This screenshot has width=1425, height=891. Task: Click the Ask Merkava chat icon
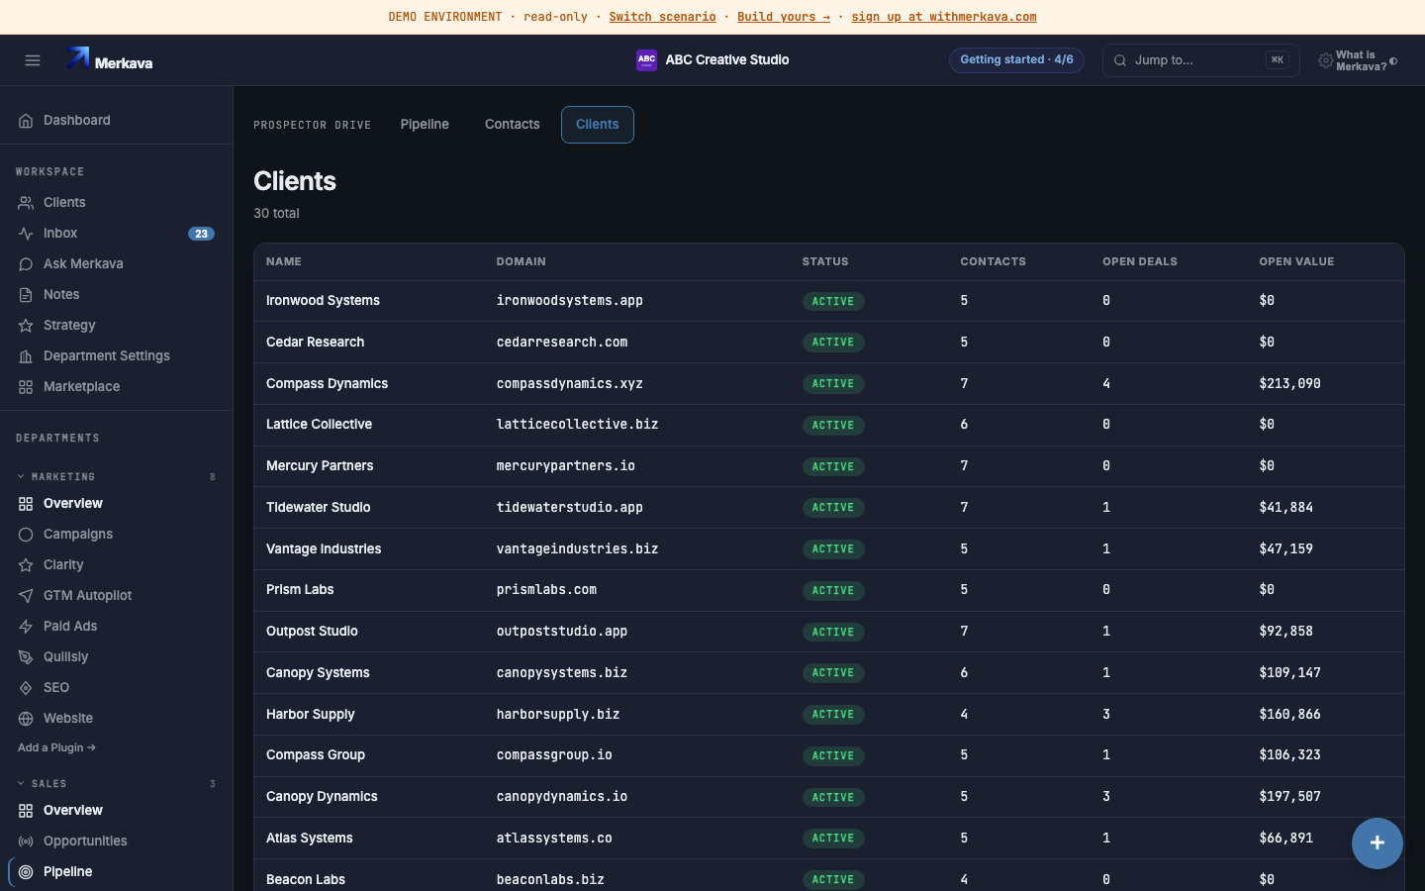pos(26,264)
